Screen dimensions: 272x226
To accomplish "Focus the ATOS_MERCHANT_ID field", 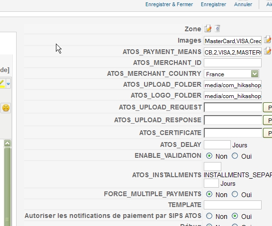I will (x=233, y=63).
